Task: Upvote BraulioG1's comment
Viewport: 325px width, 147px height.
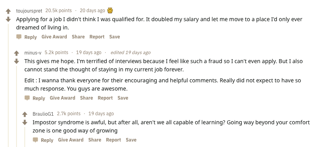Action: tap(25, 114)
